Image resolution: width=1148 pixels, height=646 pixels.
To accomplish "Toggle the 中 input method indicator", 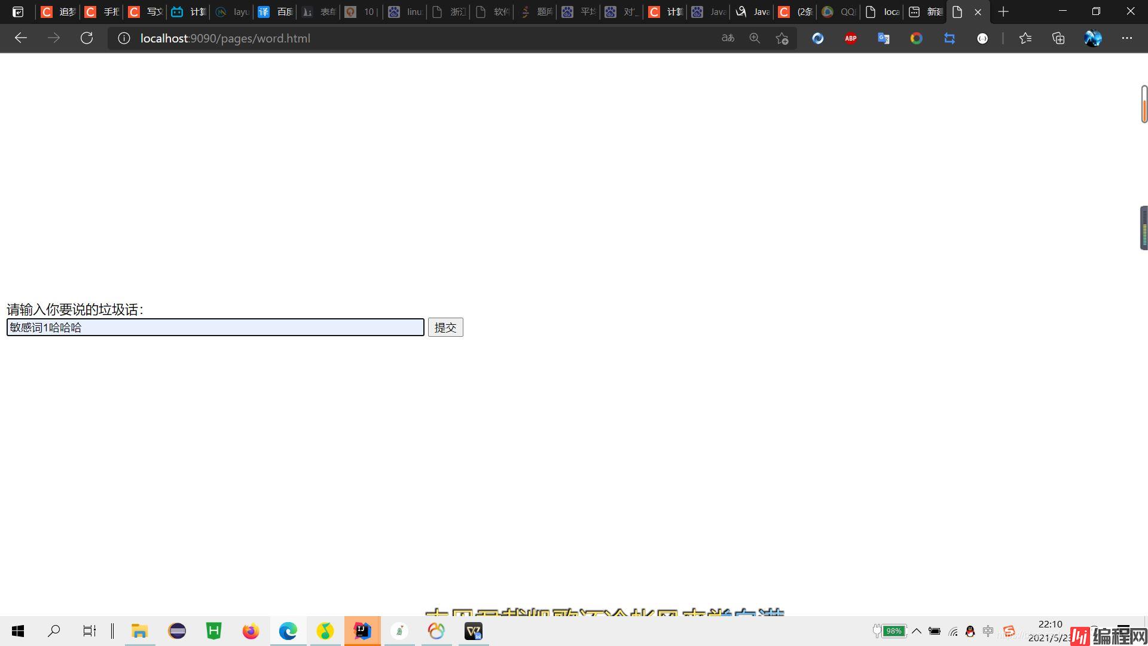I will 988,631.
